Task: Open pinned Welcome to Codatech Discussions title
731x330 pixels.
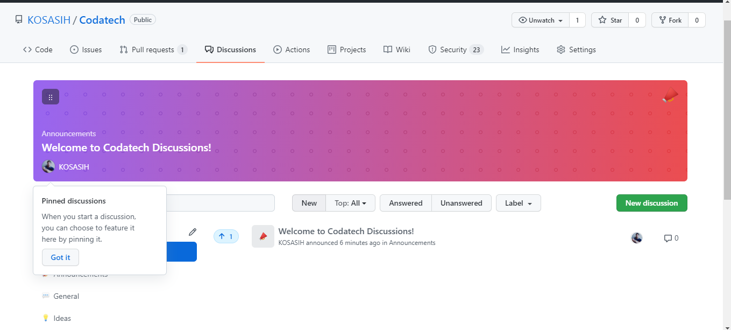Action: click(126, 148)
